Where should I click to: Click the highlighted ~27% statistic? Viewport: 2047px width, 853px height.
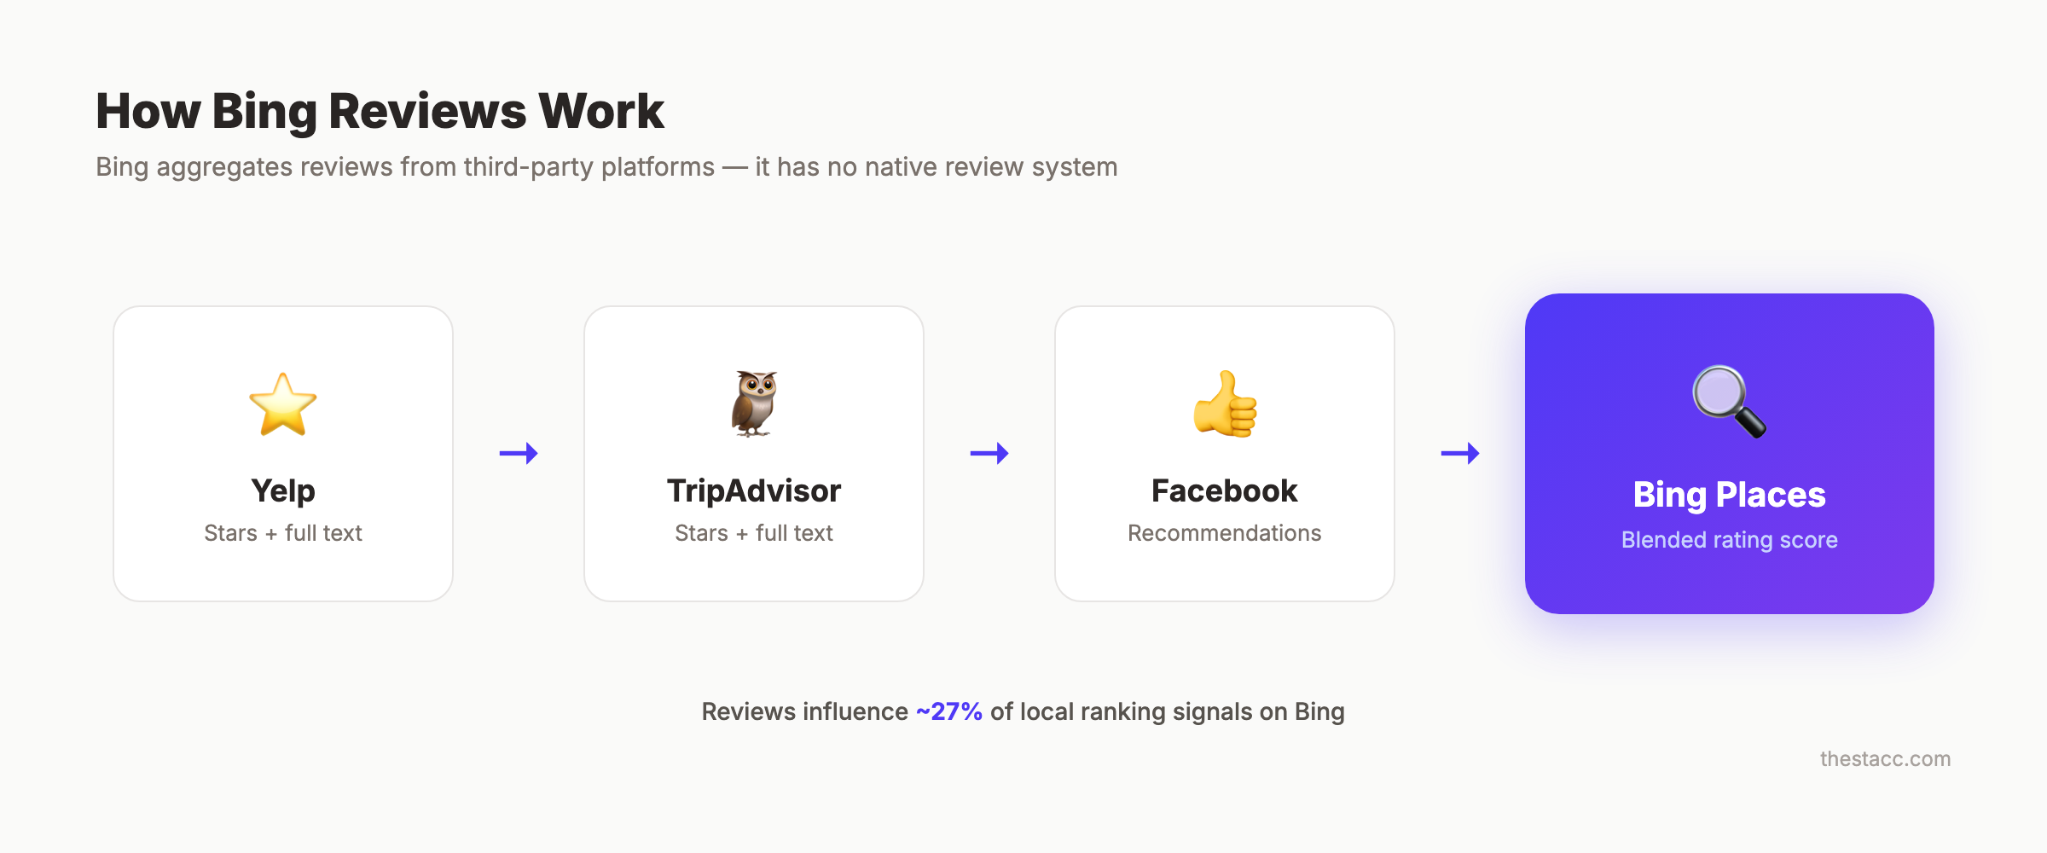coord(948,711)
